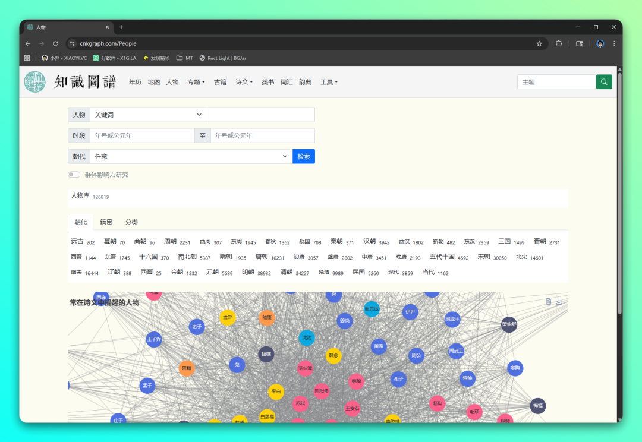Open 词汇 in the navigation bar
This screenshot has width=642, height=442.
[x=287, y=82]
